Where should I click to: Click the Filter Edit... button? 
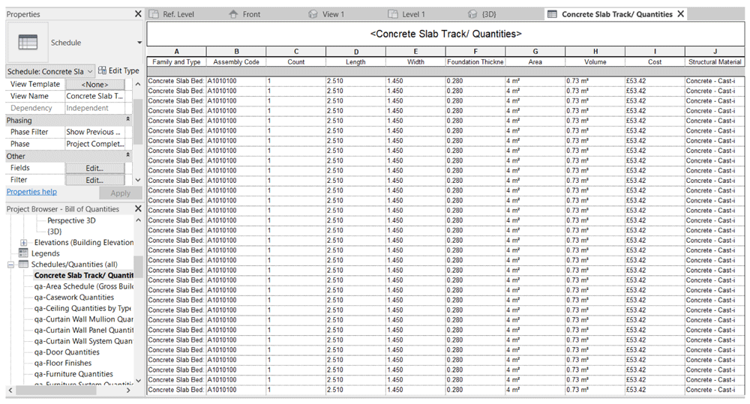(94, 180)
